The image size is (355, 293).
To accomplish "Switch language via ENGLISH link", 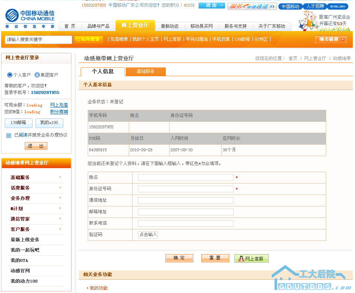I will (338, 6).
